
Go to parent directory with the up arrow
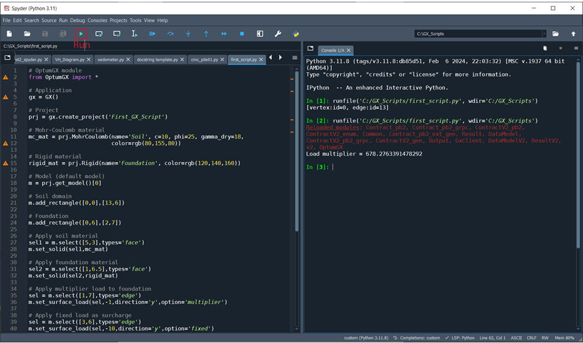tap(574, 34)
